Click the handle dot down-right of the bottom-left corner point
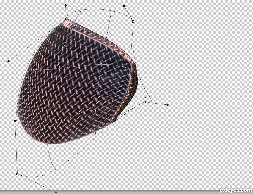The image size is (253, 194). (56, 192)
